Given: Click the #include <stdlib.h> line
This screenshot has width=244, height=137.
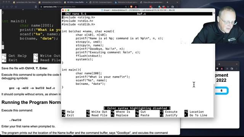Looking at the screenshot, I should click(x=78, y=24).
